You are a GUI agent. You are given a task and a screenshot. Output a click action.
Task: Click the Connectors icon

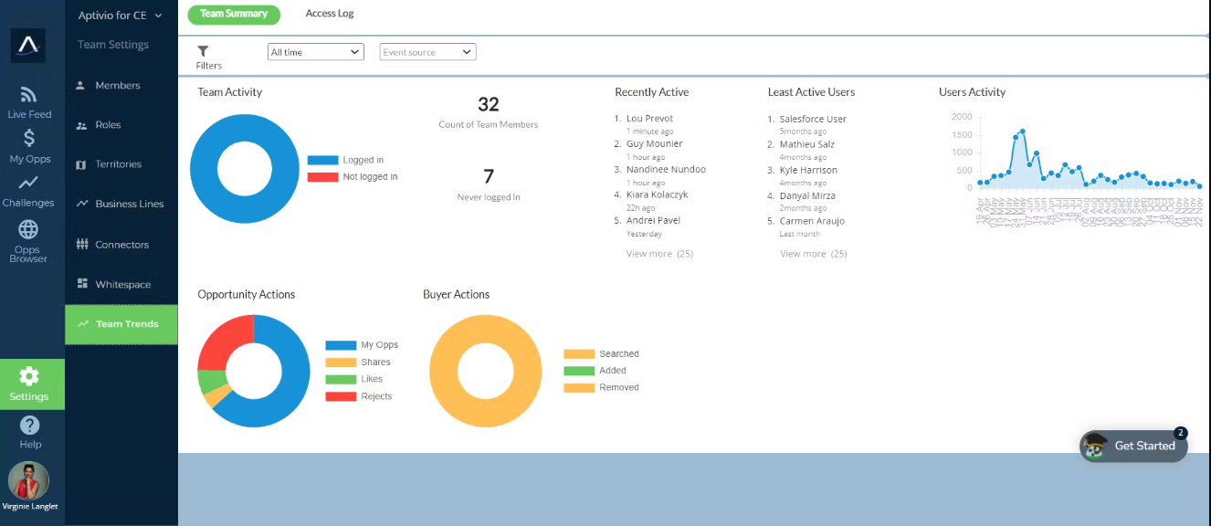point(82,245)
